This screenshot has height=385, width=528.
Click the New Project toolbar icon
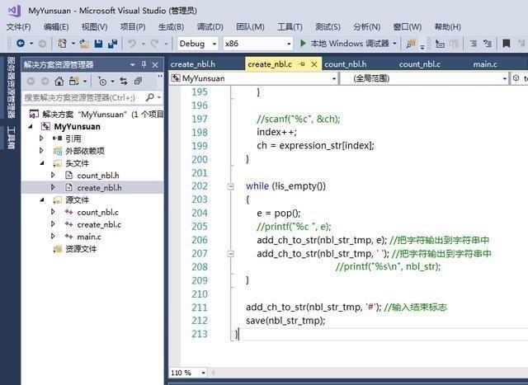[x=63, y=44]
